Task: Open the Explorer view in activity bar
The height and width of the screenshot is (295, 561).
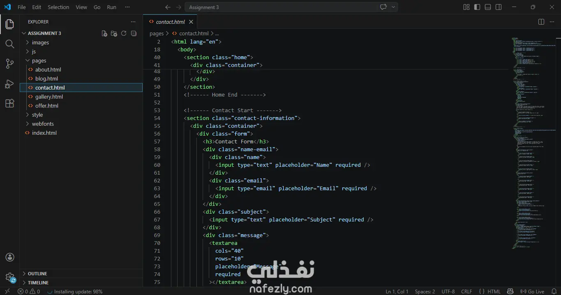Action: pos(9,24)
